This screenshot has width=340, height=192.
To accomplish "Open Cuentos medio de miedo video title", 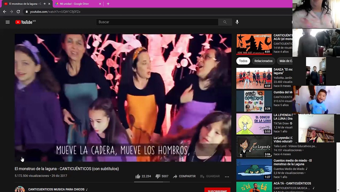I will point(292,162).
